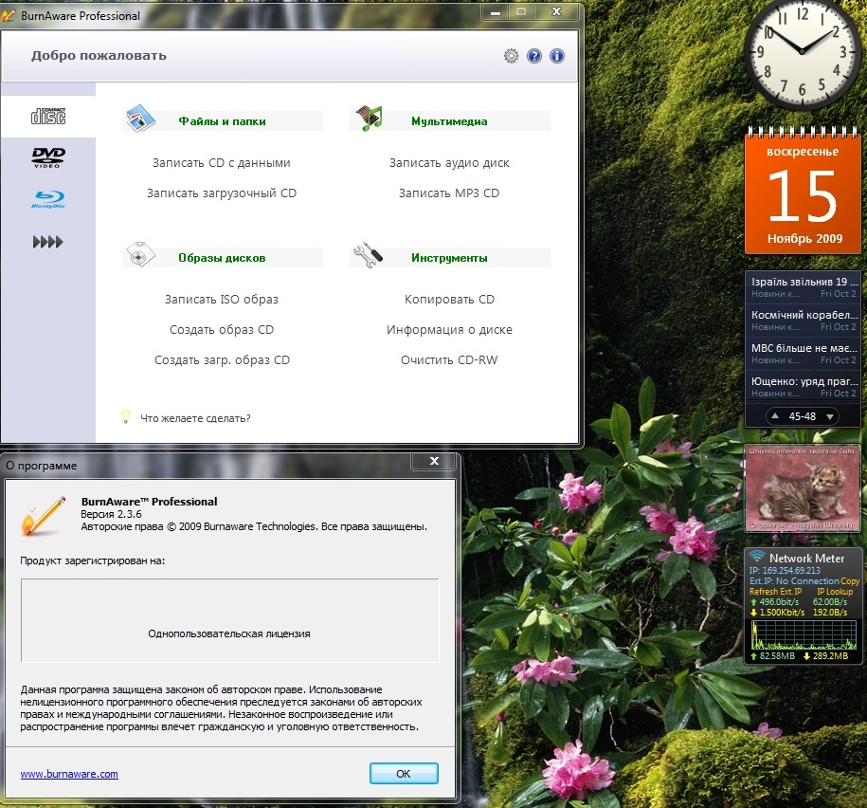Select Записать аудио диск
Screen dimensions: 867x808
tap(449, 163)
